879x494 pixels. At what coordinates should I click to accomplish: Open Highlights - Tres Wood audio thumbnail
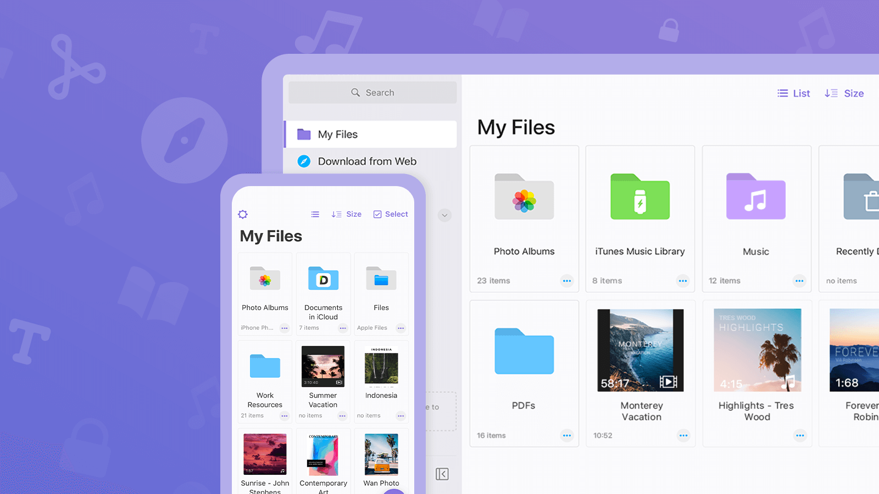[x=757, y=350]
